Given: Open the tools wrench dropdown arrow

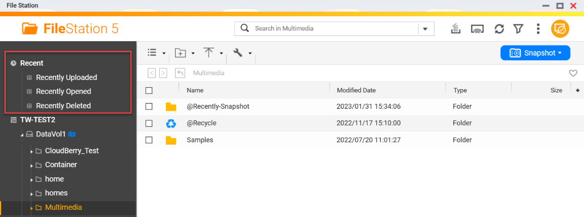Looking at the screenshot, I should 250,53.
